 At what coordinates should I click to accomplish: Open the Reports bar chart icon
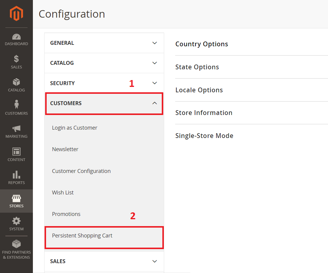(16, 175)
